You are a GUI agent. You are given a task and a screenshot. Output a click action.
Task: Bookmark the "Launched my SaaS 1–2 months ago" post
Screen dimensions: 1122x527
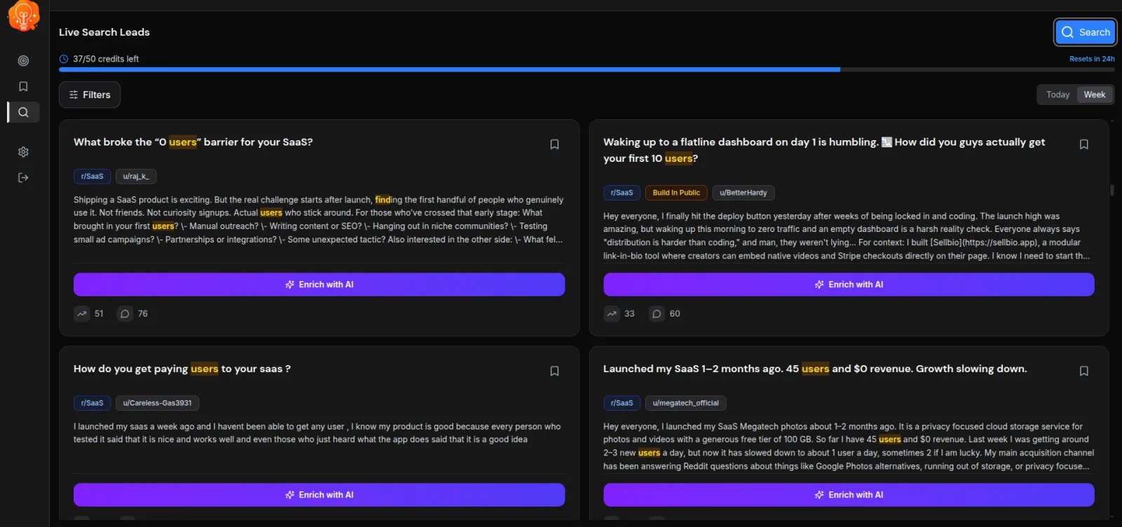tap(1083, 371)
